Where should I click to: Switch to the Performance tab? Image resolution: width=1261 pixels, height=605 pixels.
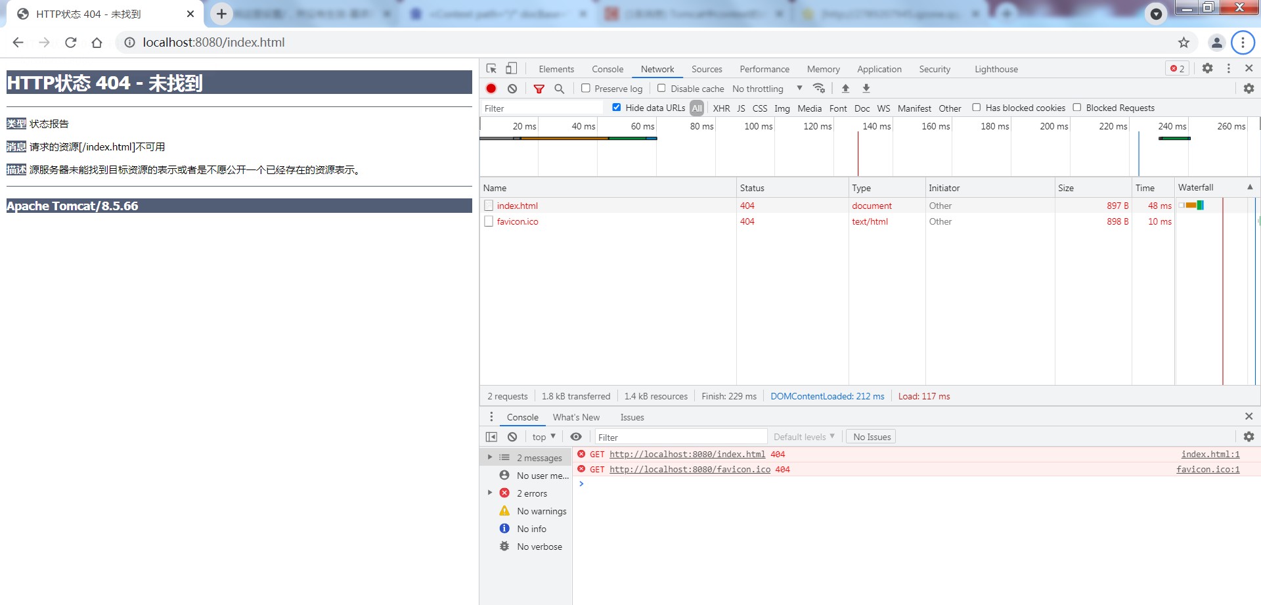[764, 69]
